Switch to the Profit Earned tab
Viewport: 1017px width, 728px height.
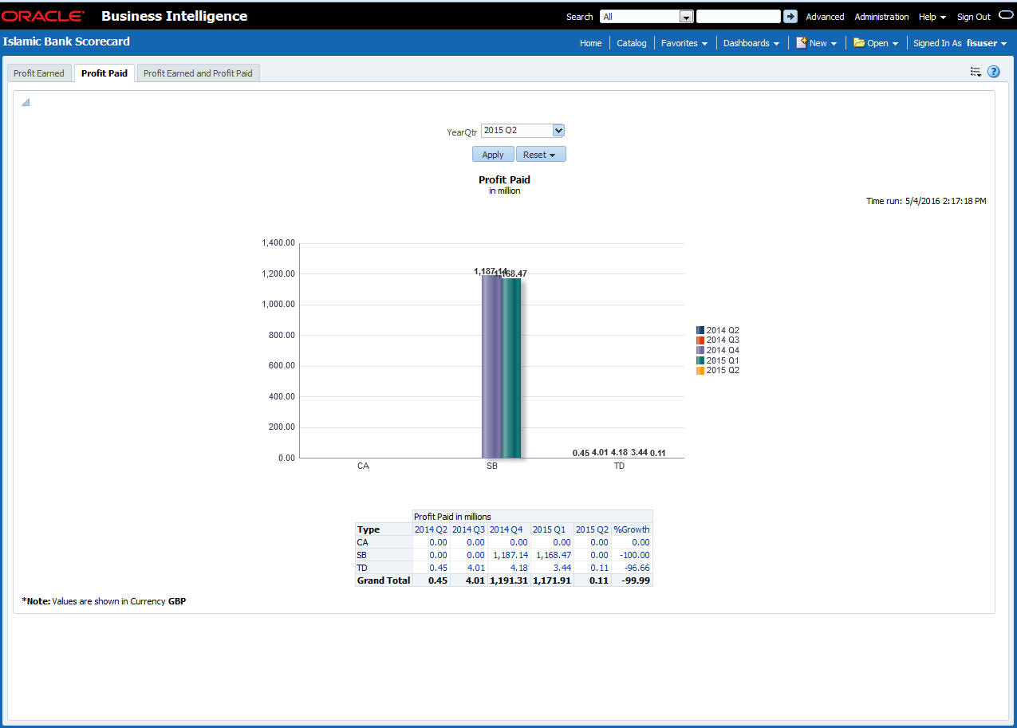pyautogui.click(x=39, y=73)
